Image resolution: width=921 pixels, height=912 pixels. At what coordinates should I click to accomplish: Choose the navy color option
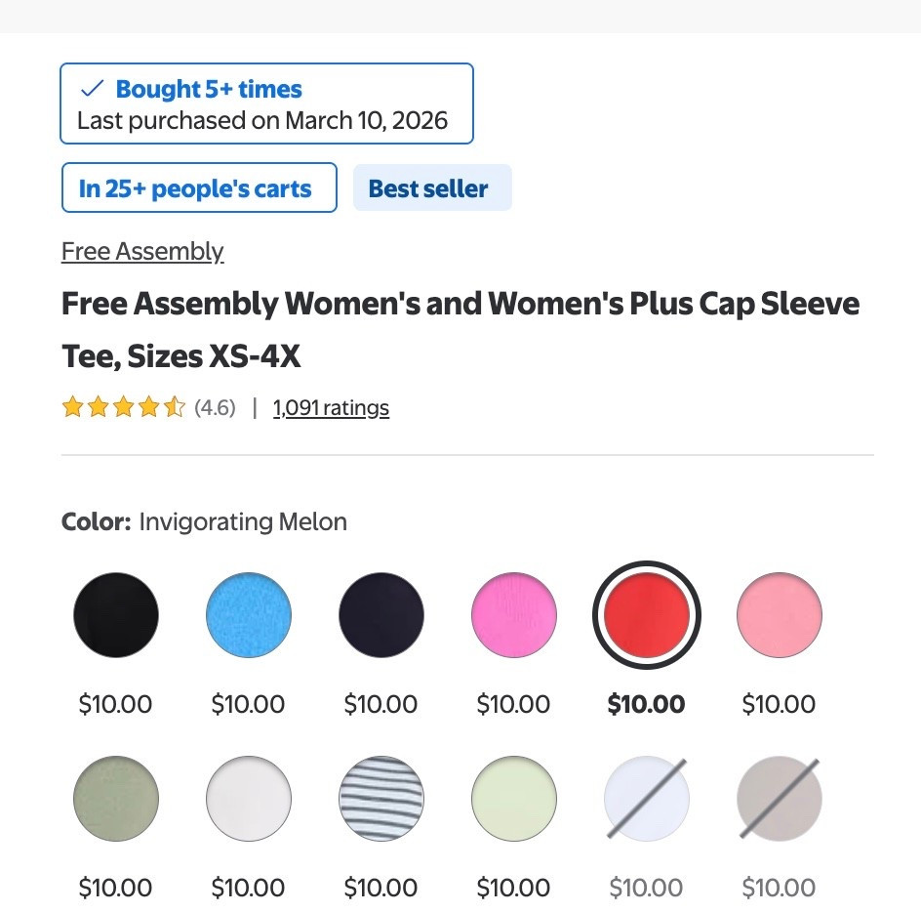point(380,614)
